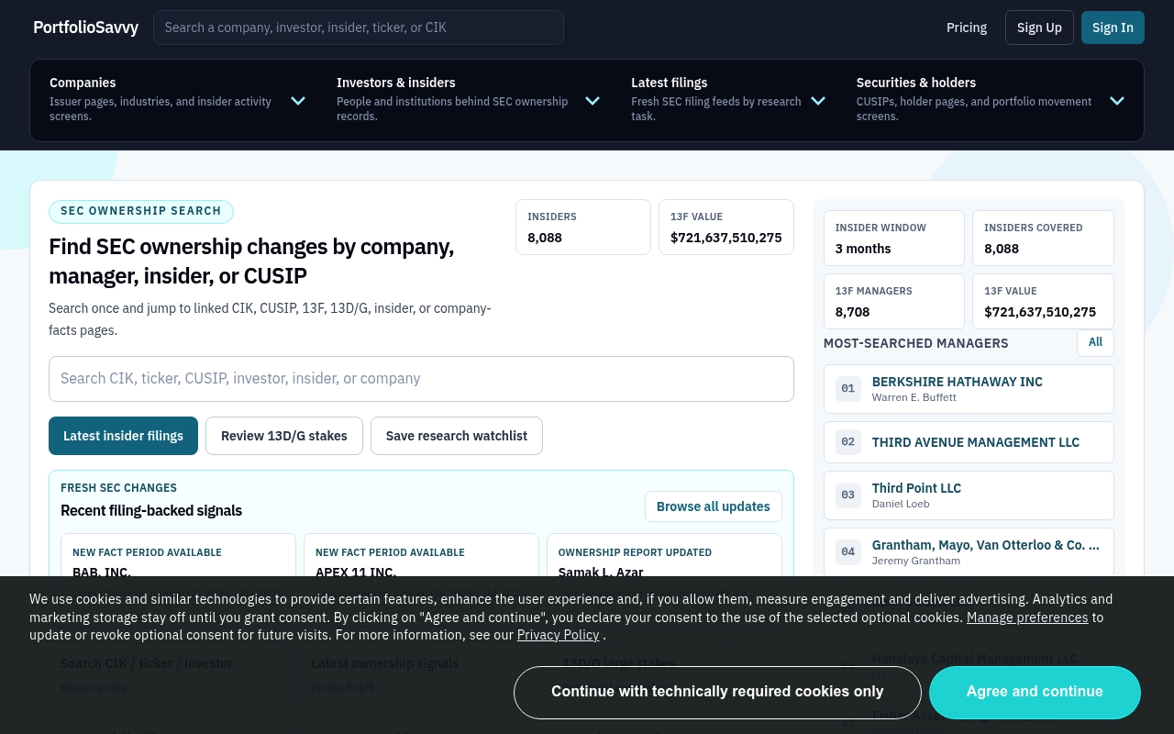Click the 01 rank badge

click(x=848, y=389)
